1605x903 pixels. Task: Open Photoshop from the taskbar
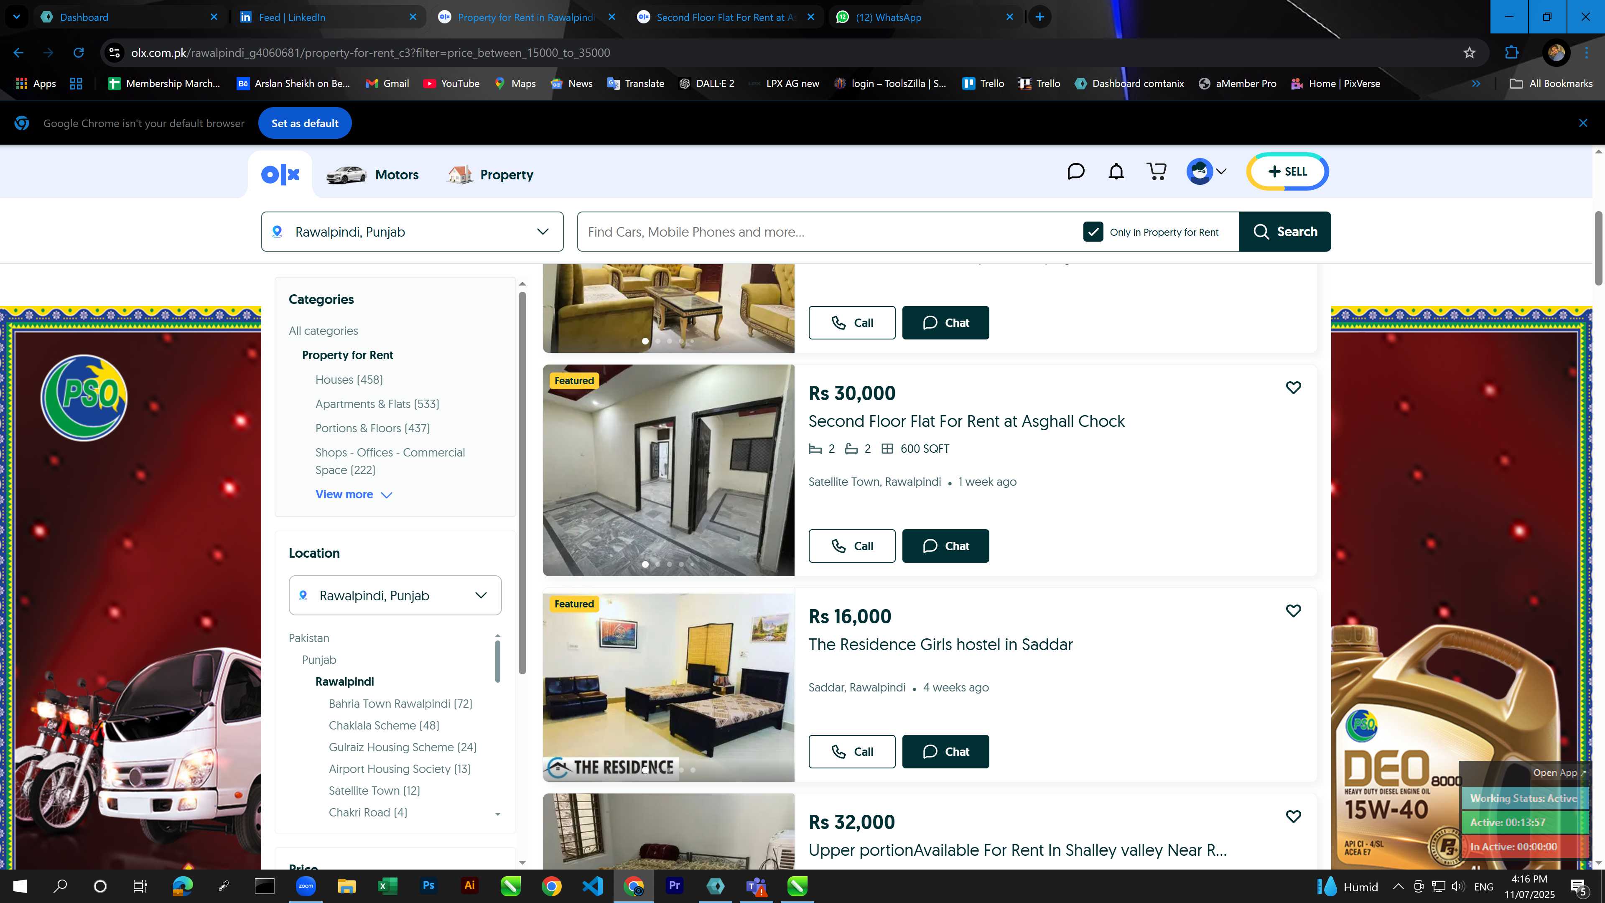pyautogui.click(x=428, y=885)
